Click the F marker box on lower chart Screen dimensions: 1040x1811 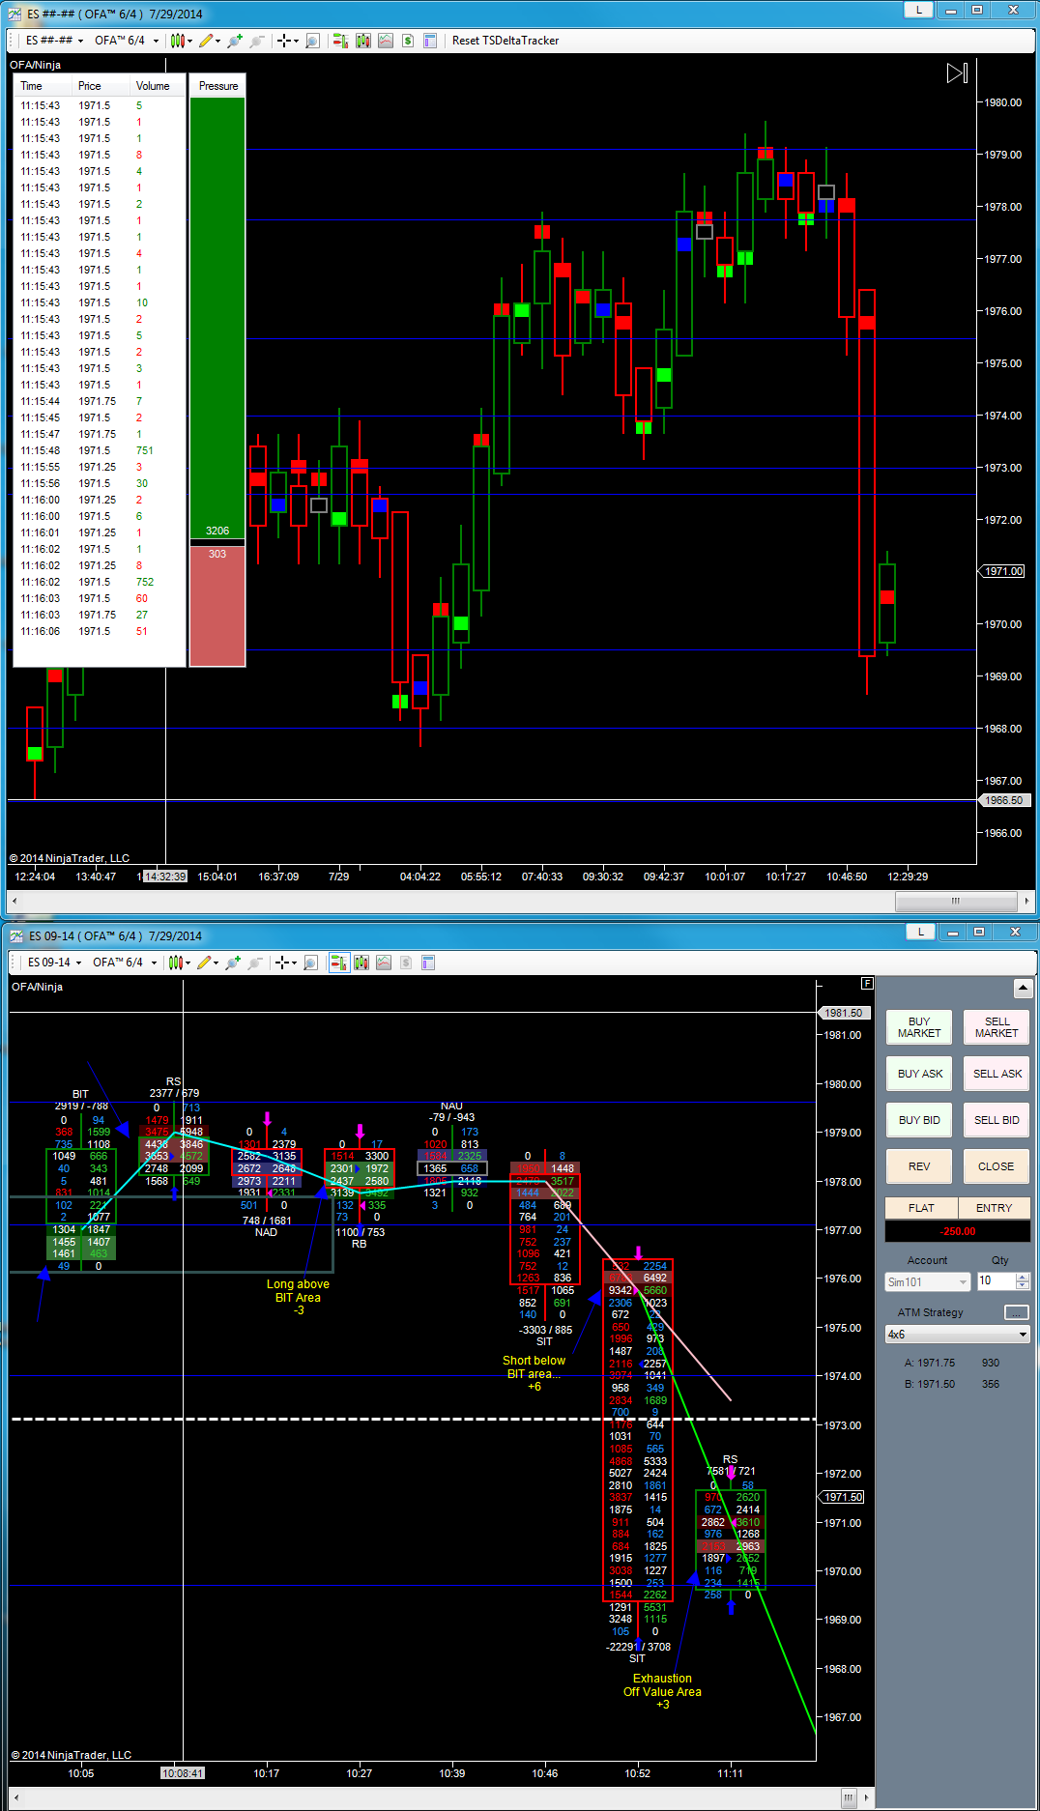[x=867, y=983]
